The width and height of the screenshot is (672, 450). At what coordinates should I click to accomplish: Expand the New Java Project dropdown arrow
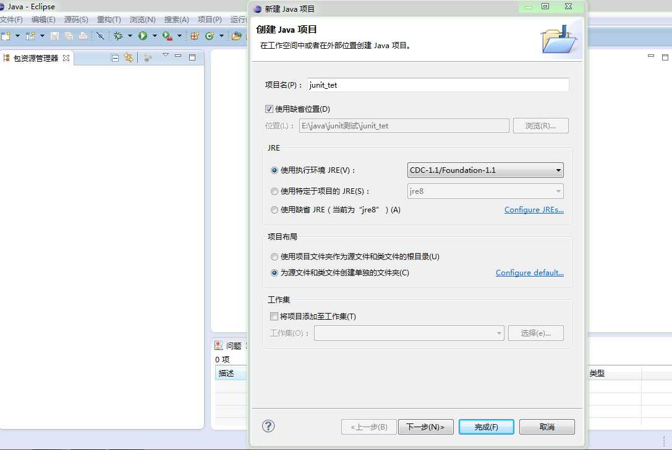pyautogui.click(x=42, y=36)
